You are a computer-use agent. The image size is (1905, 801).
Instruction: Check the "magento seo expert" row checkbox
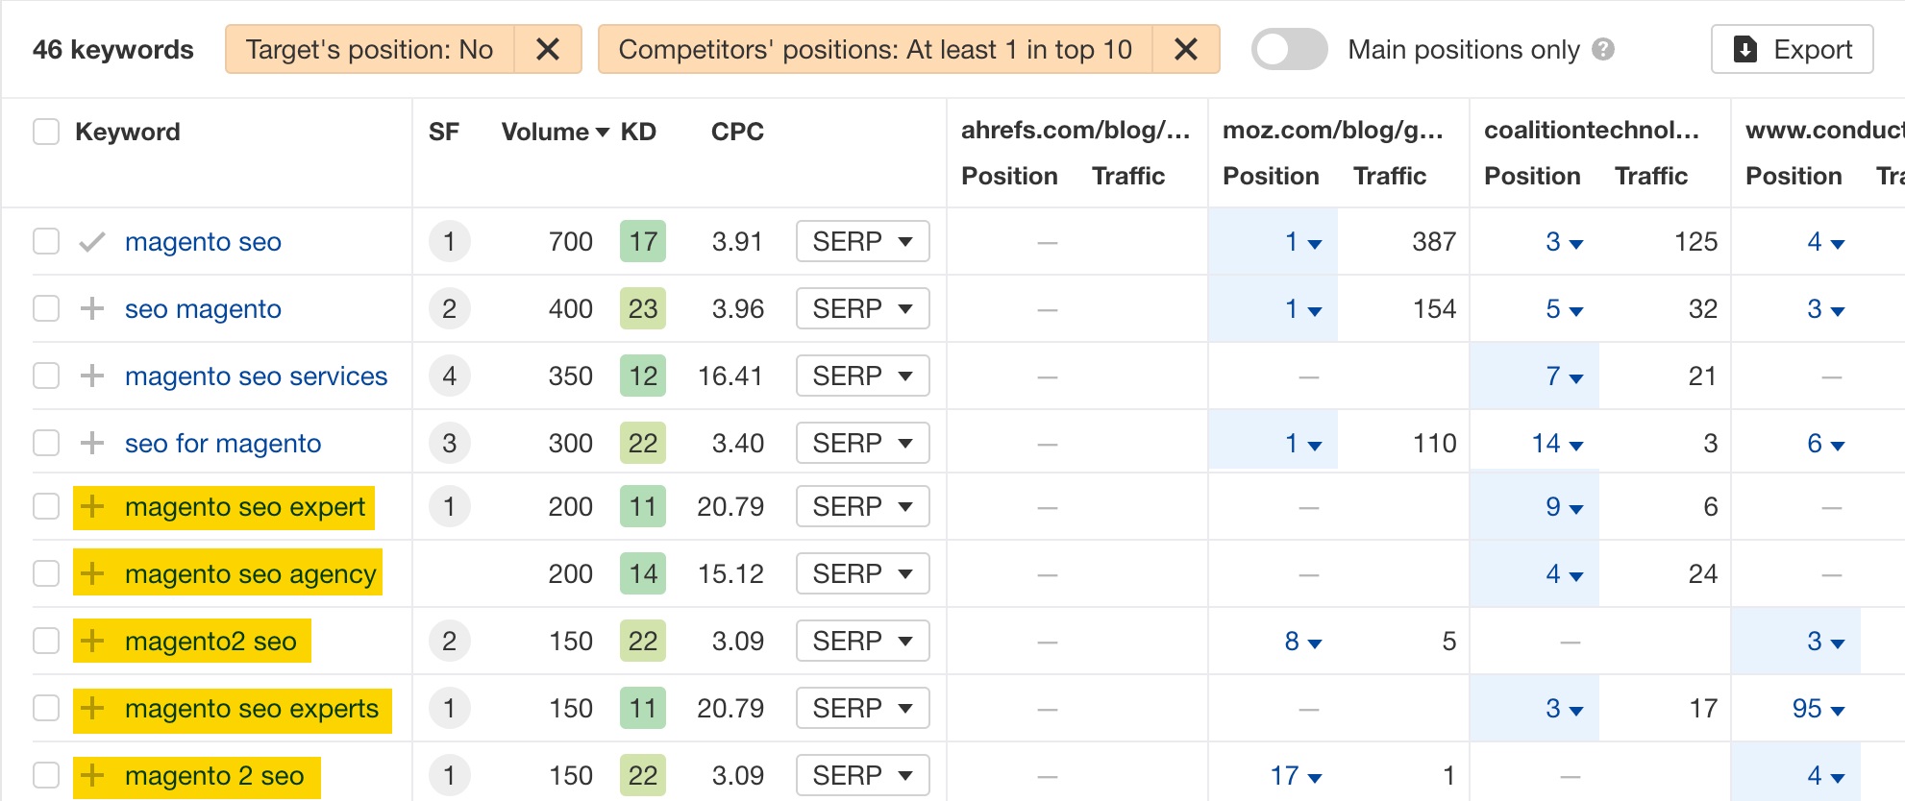[x=46, y=506]
